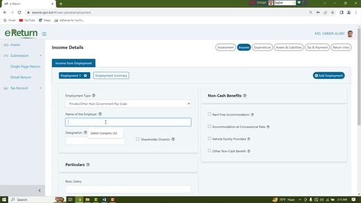Open MD. SABBIR ALAM profile avatar
This screenshot has height=203, width=361.
350,34
